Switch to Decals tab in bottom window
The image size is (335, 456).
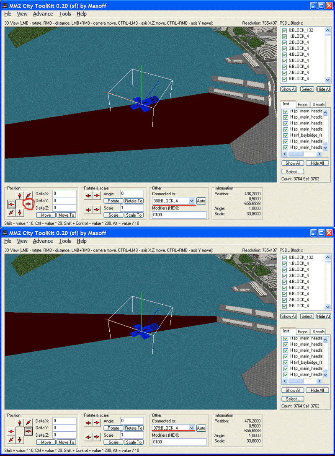click(318, 332)
